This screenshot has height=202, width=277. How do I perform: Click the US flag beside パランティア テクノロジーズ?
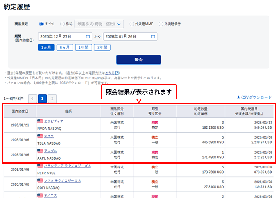point(40,166)
